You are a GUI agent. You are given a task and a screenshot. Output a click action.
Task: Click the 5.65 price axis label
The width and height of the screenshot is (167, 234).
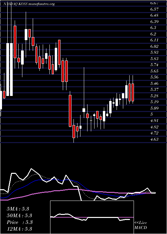click(x=154, y=71)
